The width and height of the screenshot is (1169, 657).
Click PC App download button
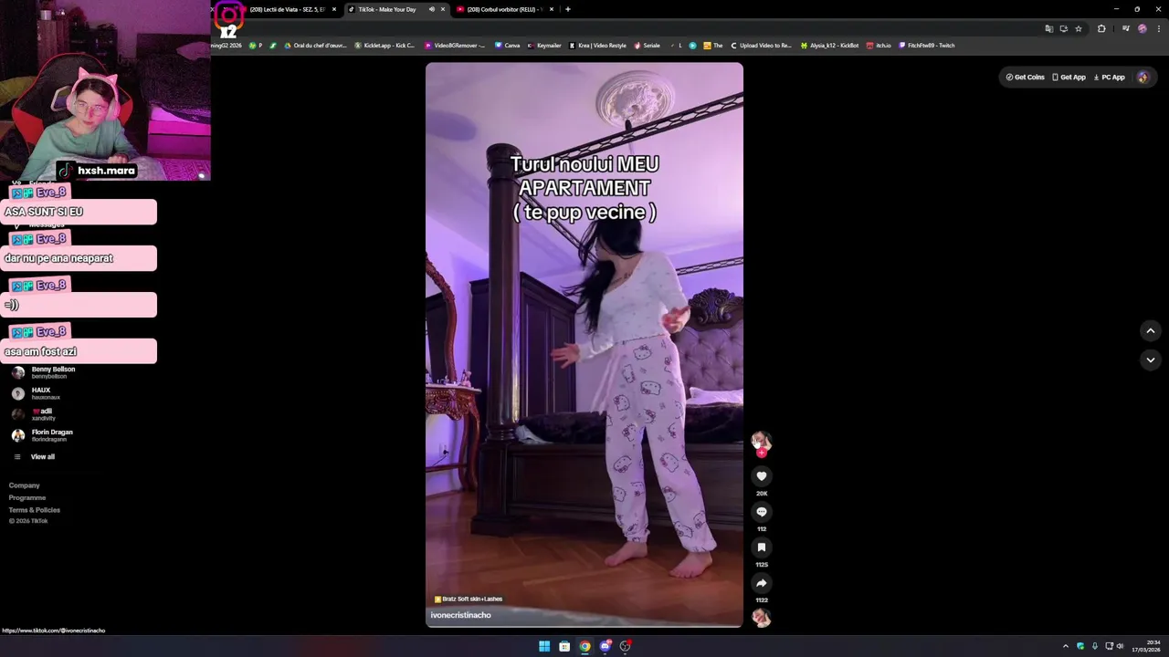pyautogui.click(x=1110, y=78)
